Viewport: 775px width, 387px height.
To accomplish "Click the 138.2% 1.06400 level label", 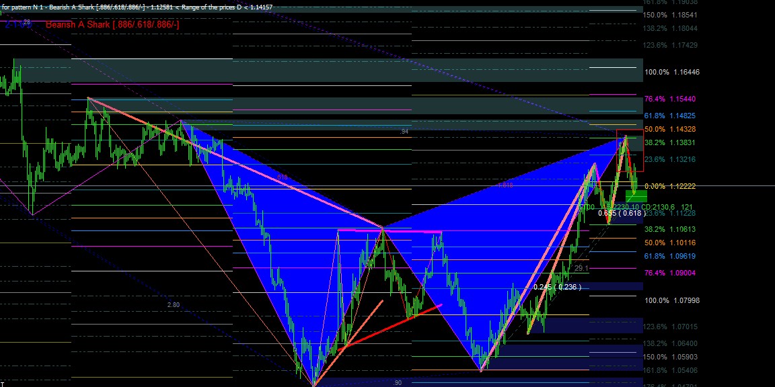I will tap(670, 343).
